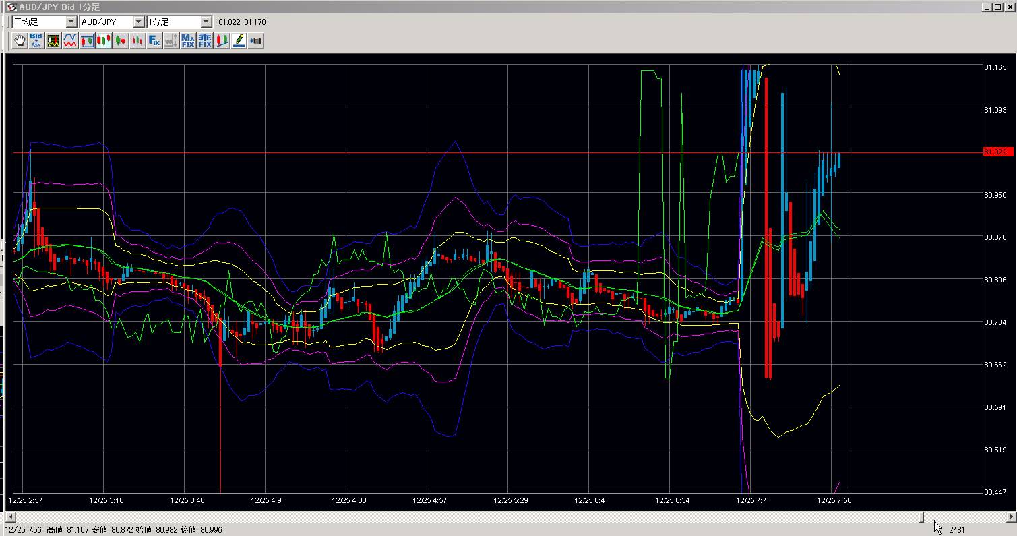
Task: Click the 安値=80.872 status bar value
Action: [112, 530]
